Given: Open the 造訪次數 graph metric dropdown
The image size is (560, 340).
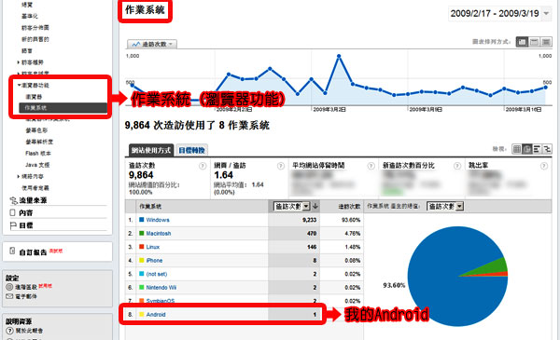Looking at the screenshot, I should click(x=152, y=44).
